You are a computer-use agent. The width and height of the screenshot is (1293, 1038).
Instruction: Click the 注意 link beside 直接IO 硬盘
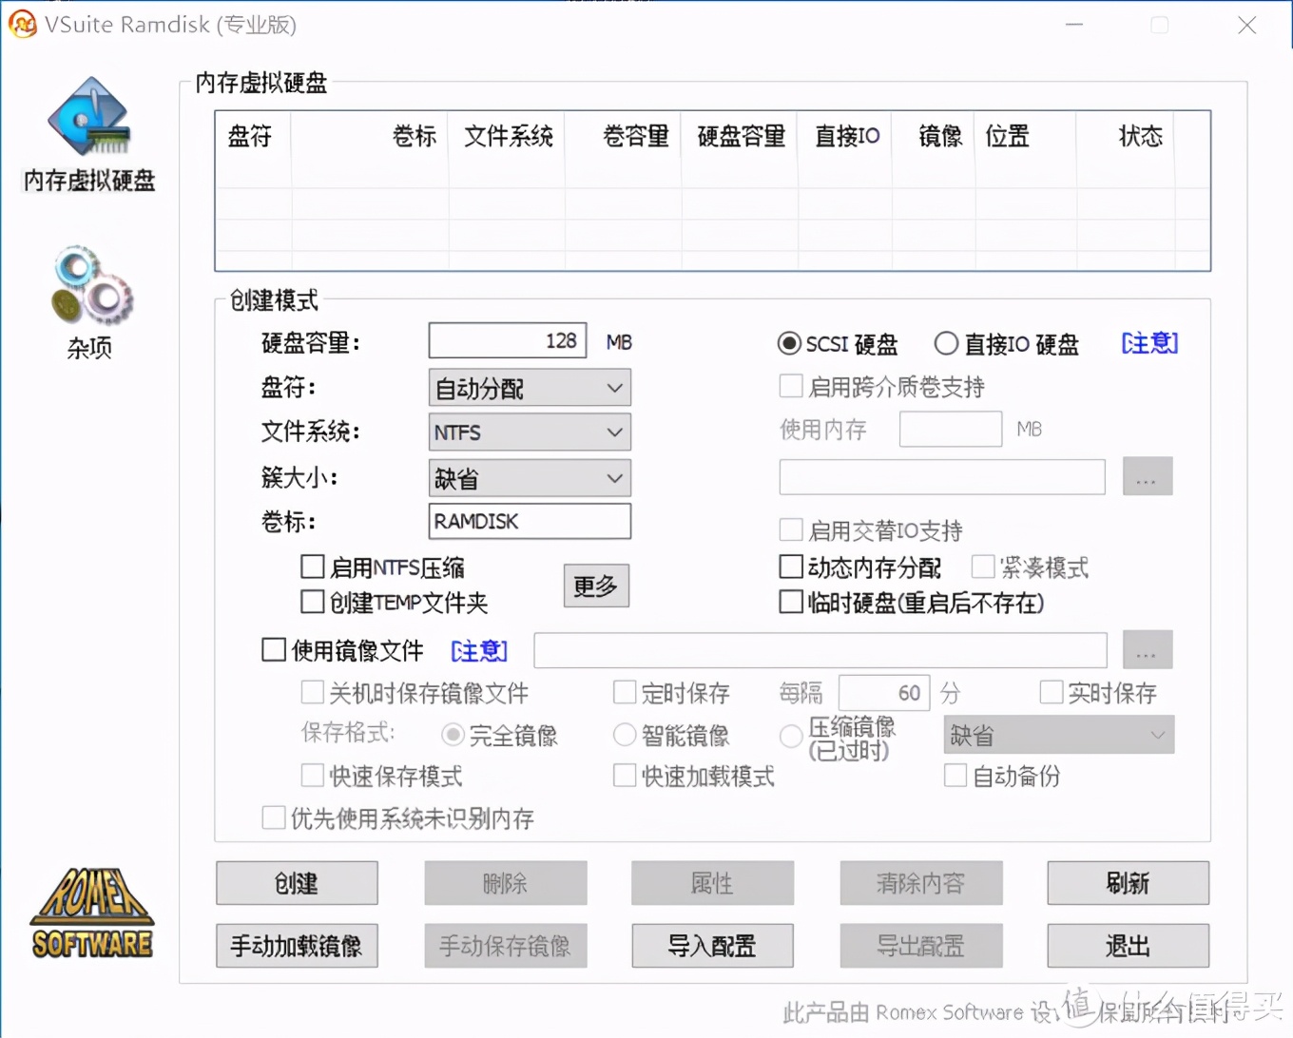[1149, 343]
